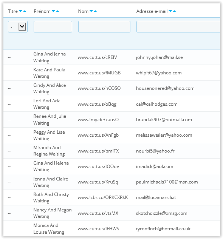Click www.cutt.us/fMUGB in Nom column
The width and height of the screenshot is (223, 239).
point(99,73)
